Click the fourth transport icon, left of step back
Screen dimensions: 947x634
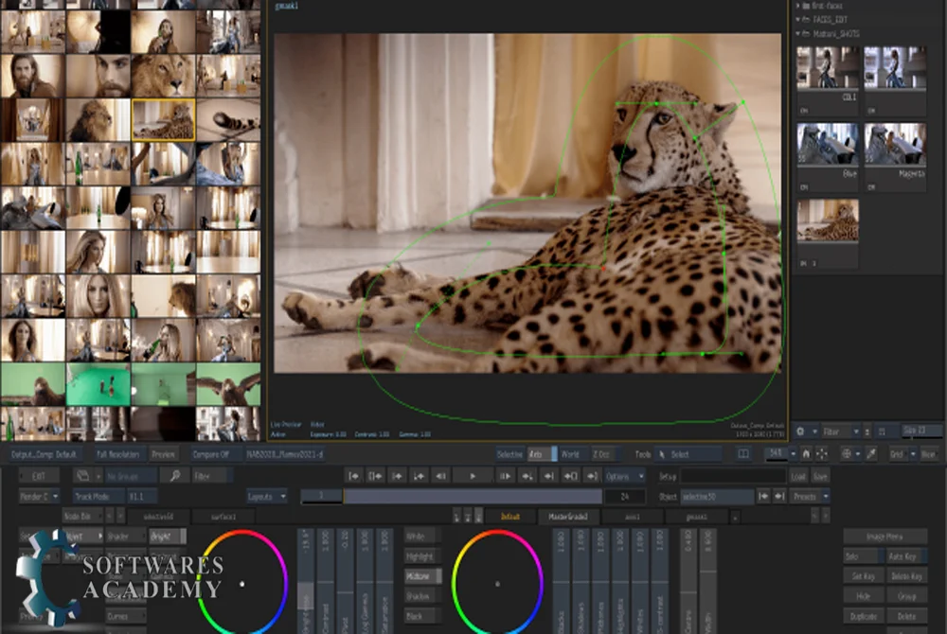pos(419,476)
